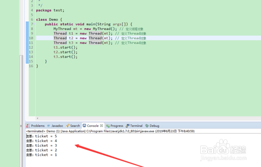
Task: Click the "t2.start();" statement
Action: (66, 52)
